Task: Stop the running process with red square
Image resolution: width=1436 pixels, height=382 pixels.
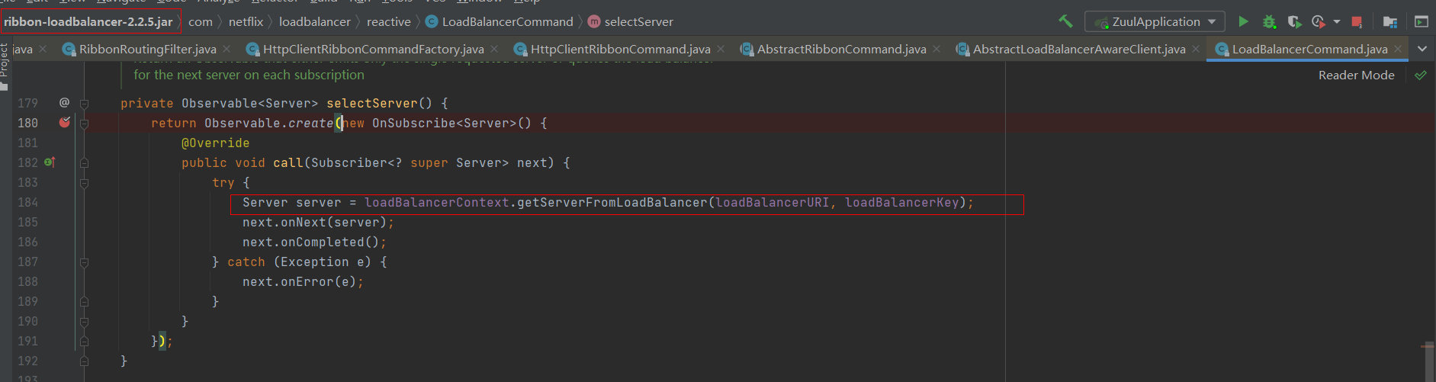Action: tap(1357, 21)
